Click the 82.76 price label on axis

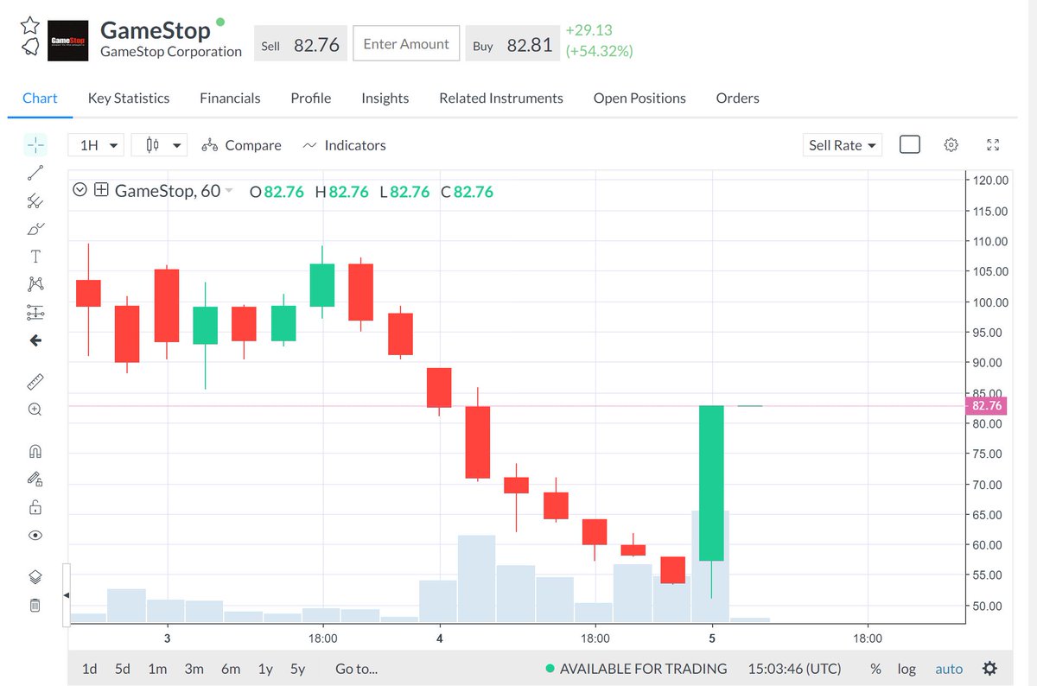986,405
